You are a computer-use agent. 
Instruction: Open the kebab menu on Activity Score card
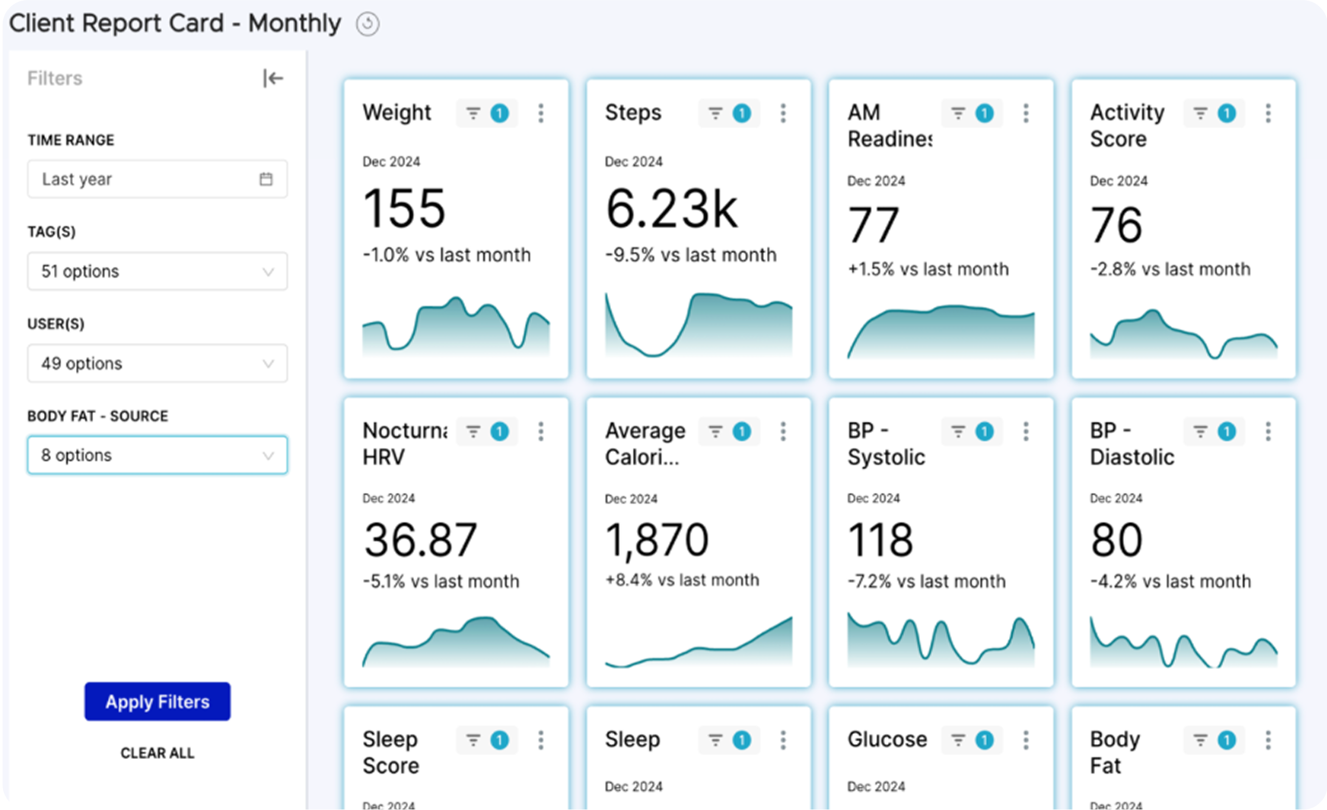1268,113
